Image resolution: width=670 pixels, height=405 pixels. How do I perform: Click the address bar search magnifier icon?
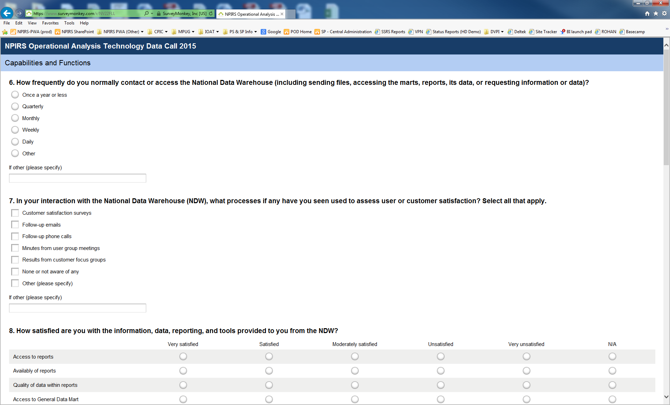pyautogui.click(x=146, y=14)
